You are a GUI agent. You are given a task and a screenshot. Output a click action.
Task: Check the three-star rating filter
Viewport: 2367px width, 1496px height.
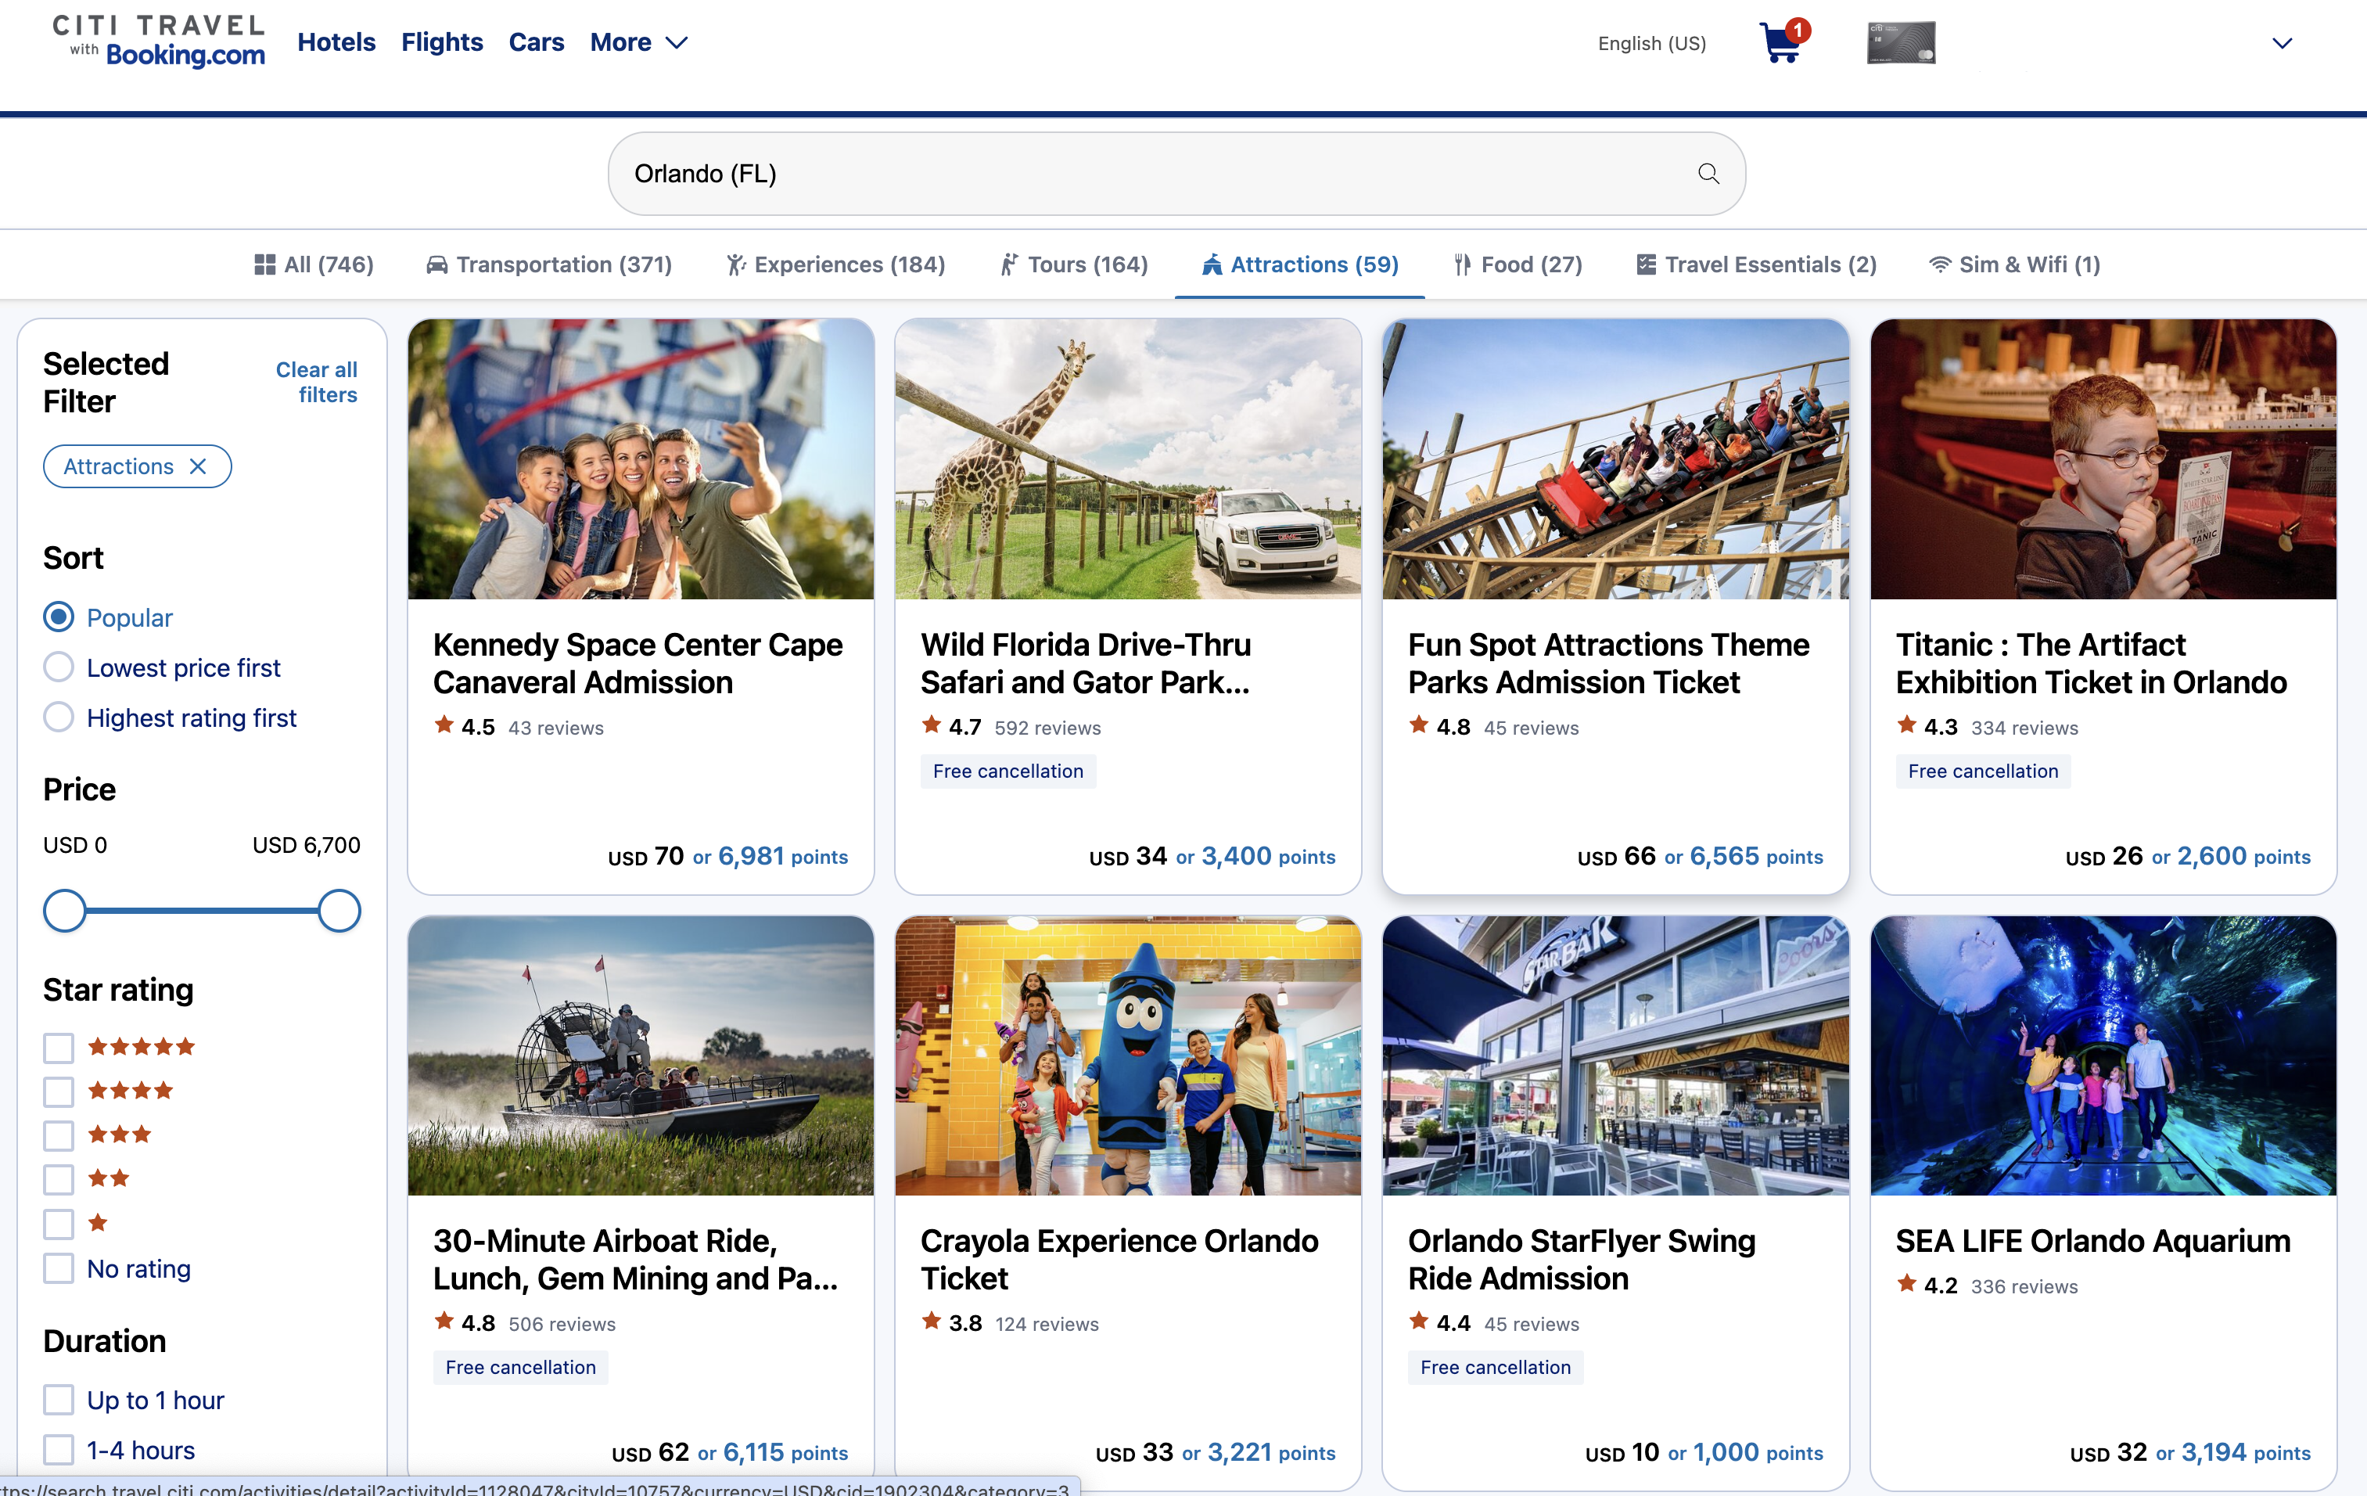pos(59,1135)
